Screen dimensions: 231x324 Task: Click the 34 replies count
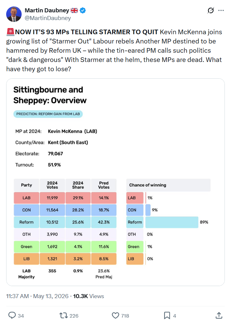(x=21, y=316)
